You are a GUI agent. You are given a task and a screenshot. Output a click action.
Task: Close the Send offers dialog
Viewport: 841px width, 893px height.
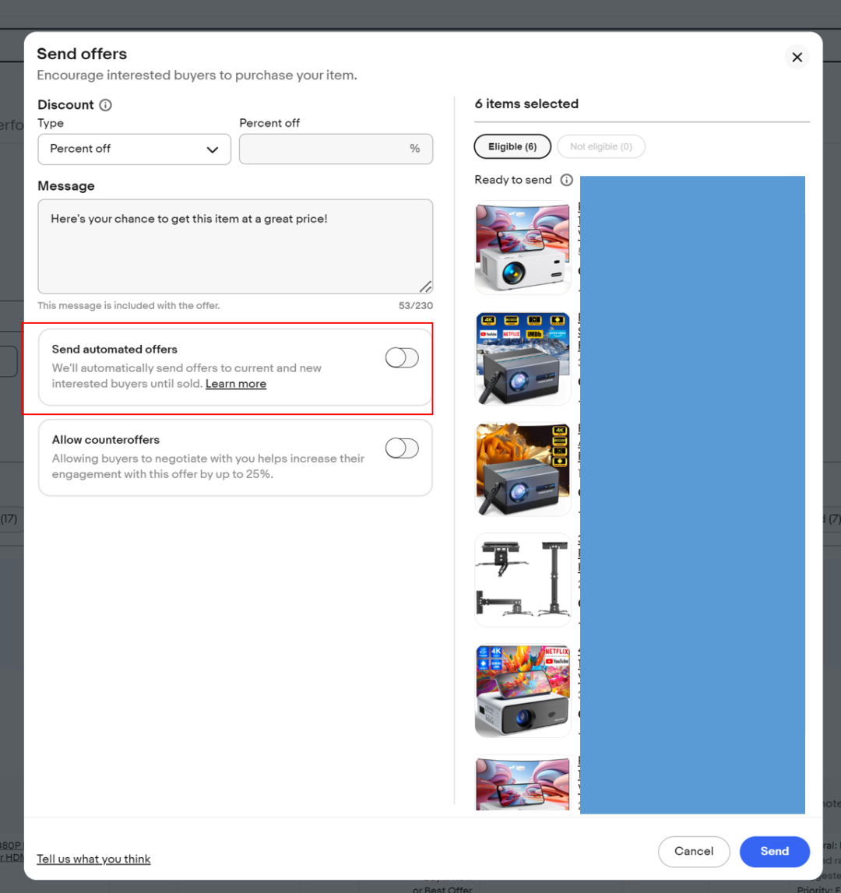tap(797, 57)
